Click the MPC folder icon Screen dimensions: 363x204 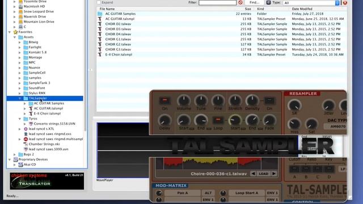(x=26, y=62)
